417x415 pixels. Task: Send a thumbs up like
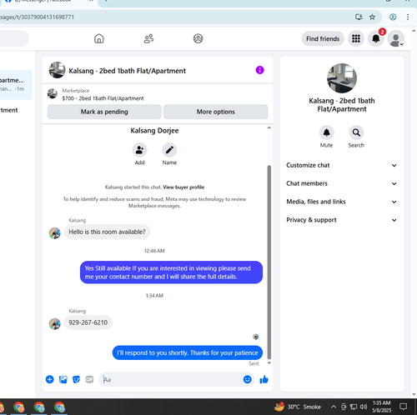click(264, 379)
